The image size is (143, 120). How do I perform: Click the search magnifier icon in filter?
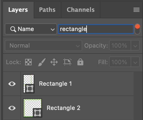pos(13,29)
